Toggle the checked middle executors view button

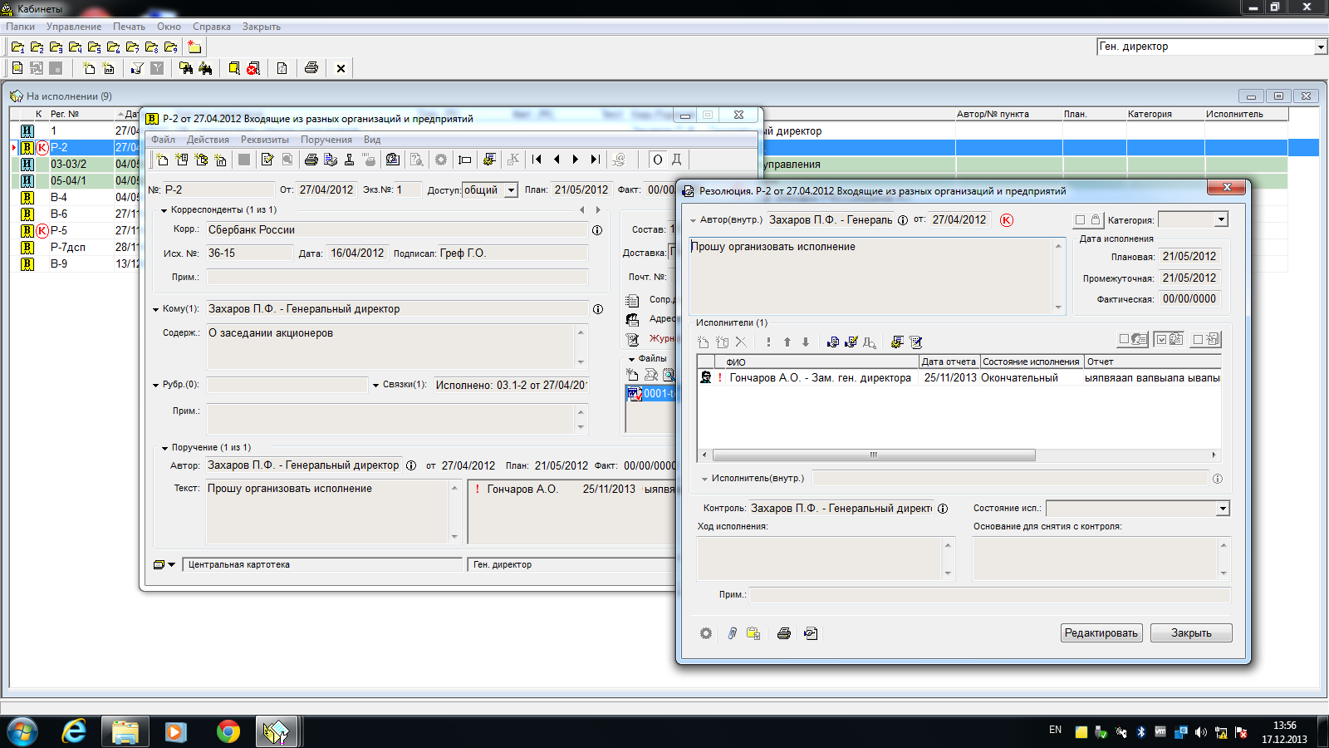(1170, 339)
